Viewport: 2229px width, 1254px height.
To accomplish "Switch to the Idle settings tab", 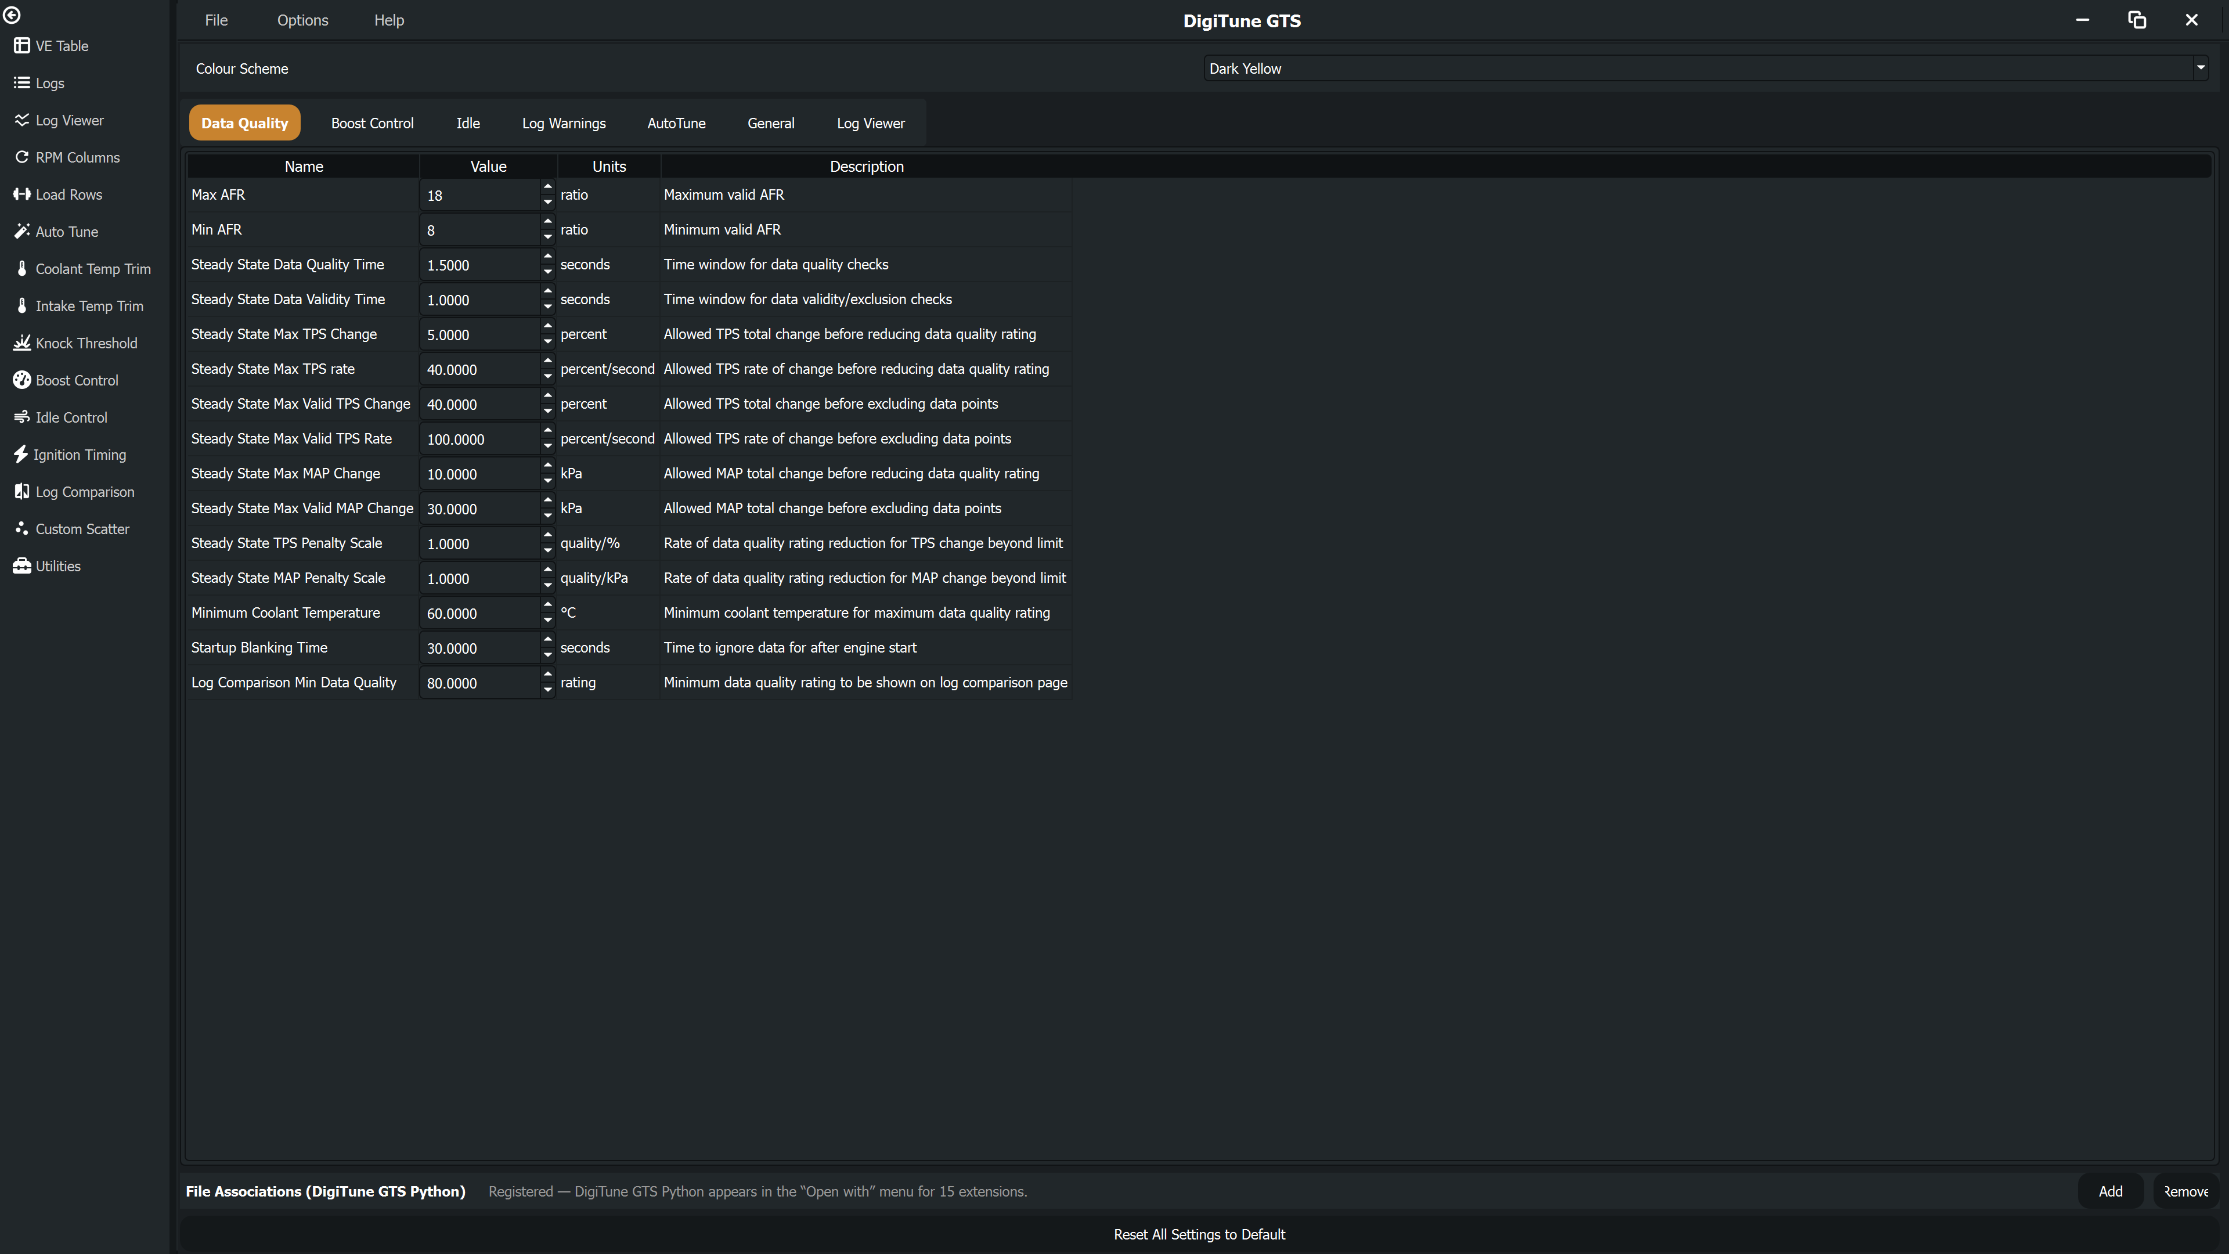I will click(x=468, y=123).
